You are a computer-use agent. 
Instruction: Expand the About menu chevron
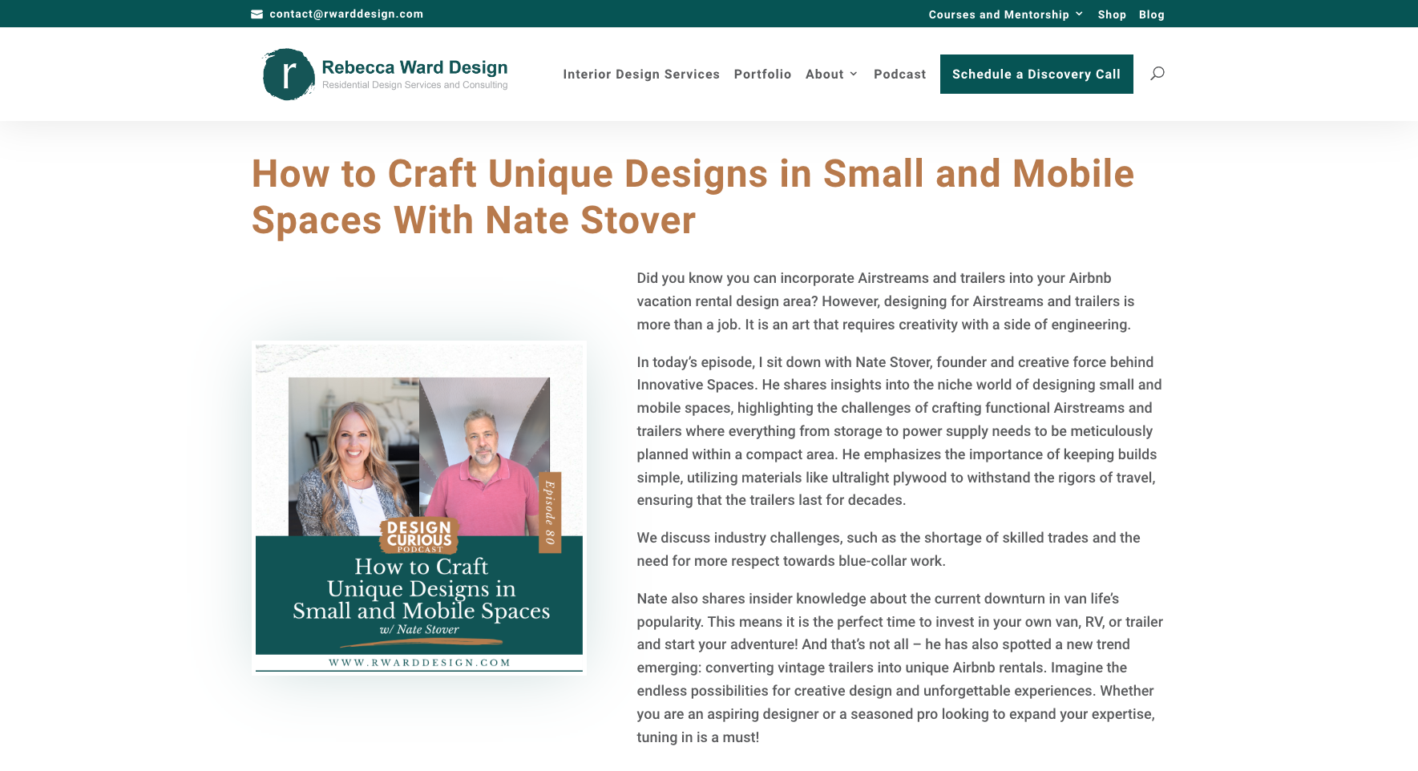pyautogui.click(x=853, y=74)
